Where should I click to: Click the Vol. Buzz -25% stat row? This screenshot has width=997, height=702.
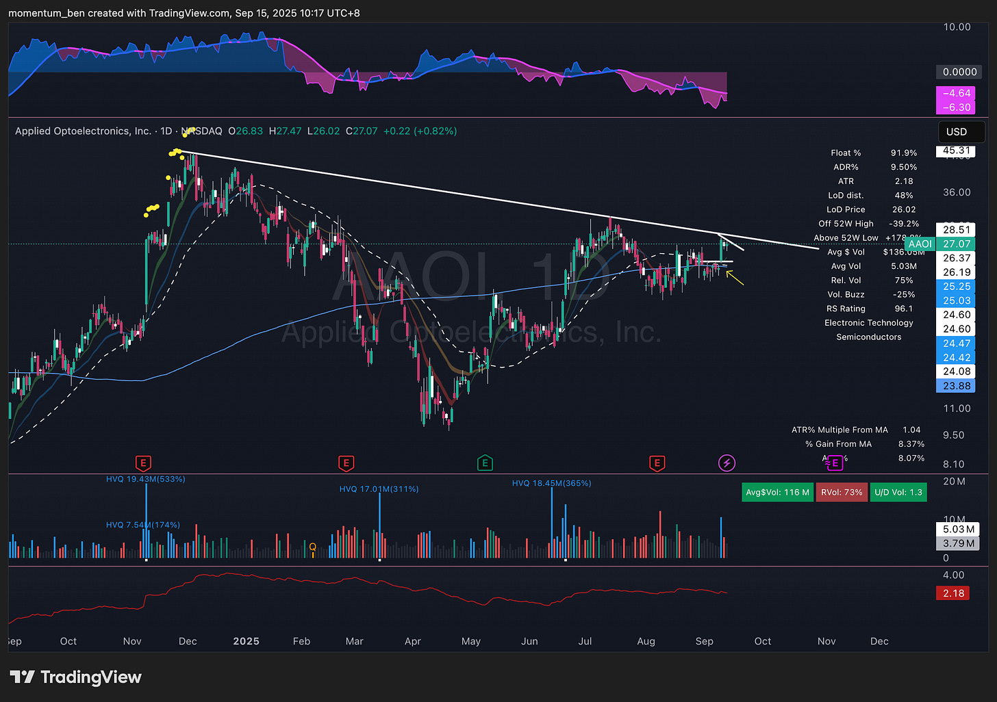pos(871,294)
